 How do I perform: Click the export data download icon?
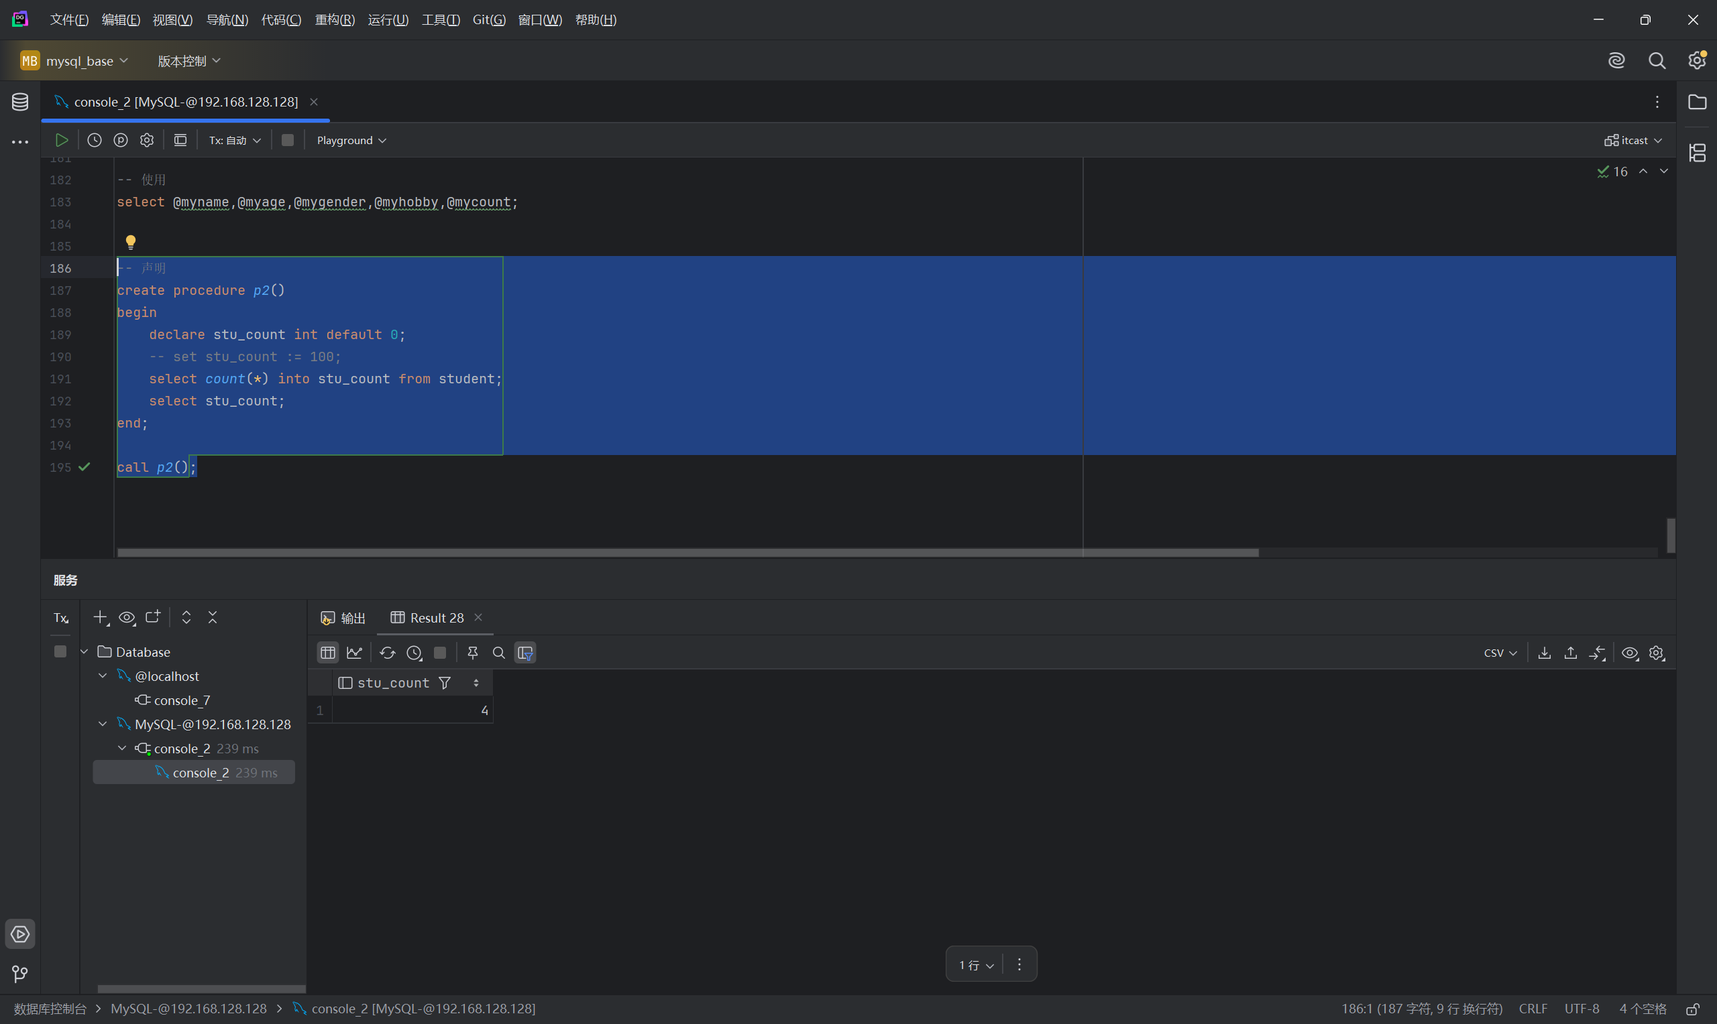click(x=1545, y=653)
